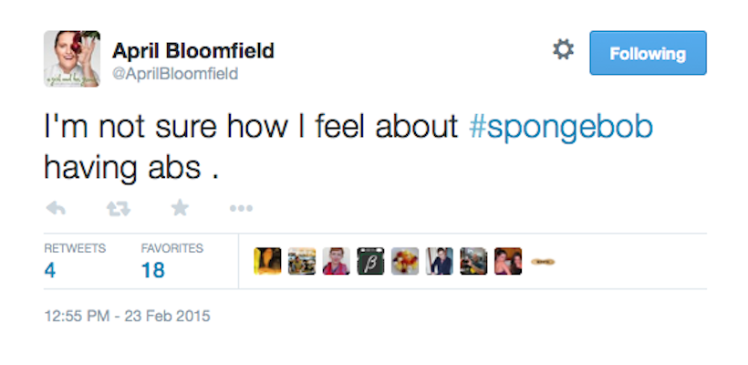The height and width of the screenshot is (365, 748).
Task: Click April Bloomfield's profile picture
Action: pyautogui.click(x=72, y=58)
